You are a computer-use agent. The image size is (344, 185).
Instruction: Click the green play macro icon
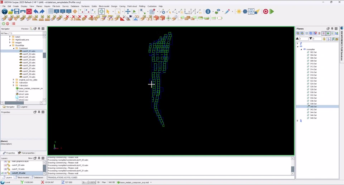[x=272, y=11]
